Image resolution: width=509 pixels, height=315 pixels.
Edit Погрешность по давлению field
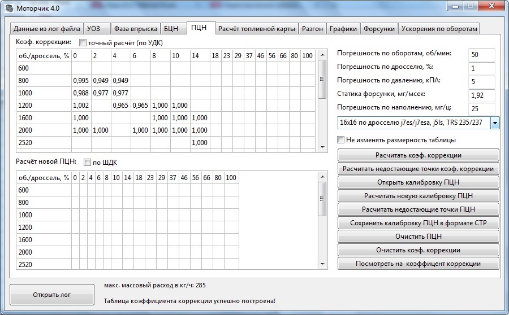coord(482,82)
